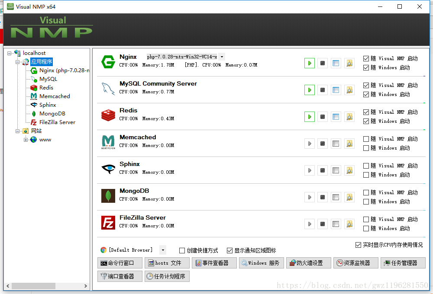The image size is (433, 294).
Task: Select MongoDB in the sidebar tree
Action: coord(52,114)
